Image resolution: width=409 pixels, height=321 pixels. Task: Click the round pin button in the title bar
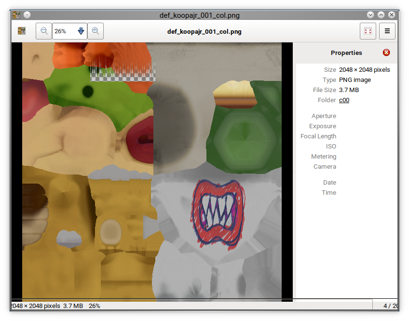(x=27, y=15)
